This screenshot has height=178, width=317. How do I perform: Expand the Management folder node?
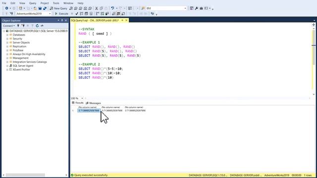pyautogui.click(x=7, y=58)
